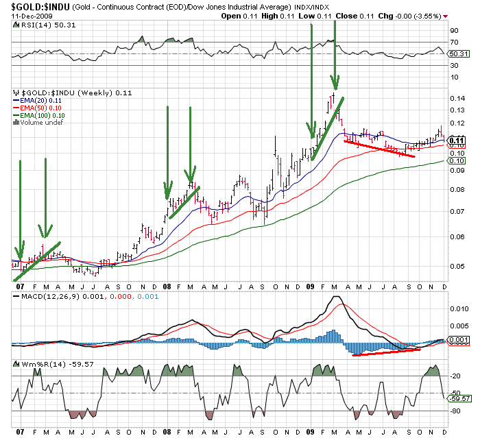The width and height of the screenshot is (480, 438).
Task: Click the bold 0.11 last-price tag
Action: click(x=457, y=141)
